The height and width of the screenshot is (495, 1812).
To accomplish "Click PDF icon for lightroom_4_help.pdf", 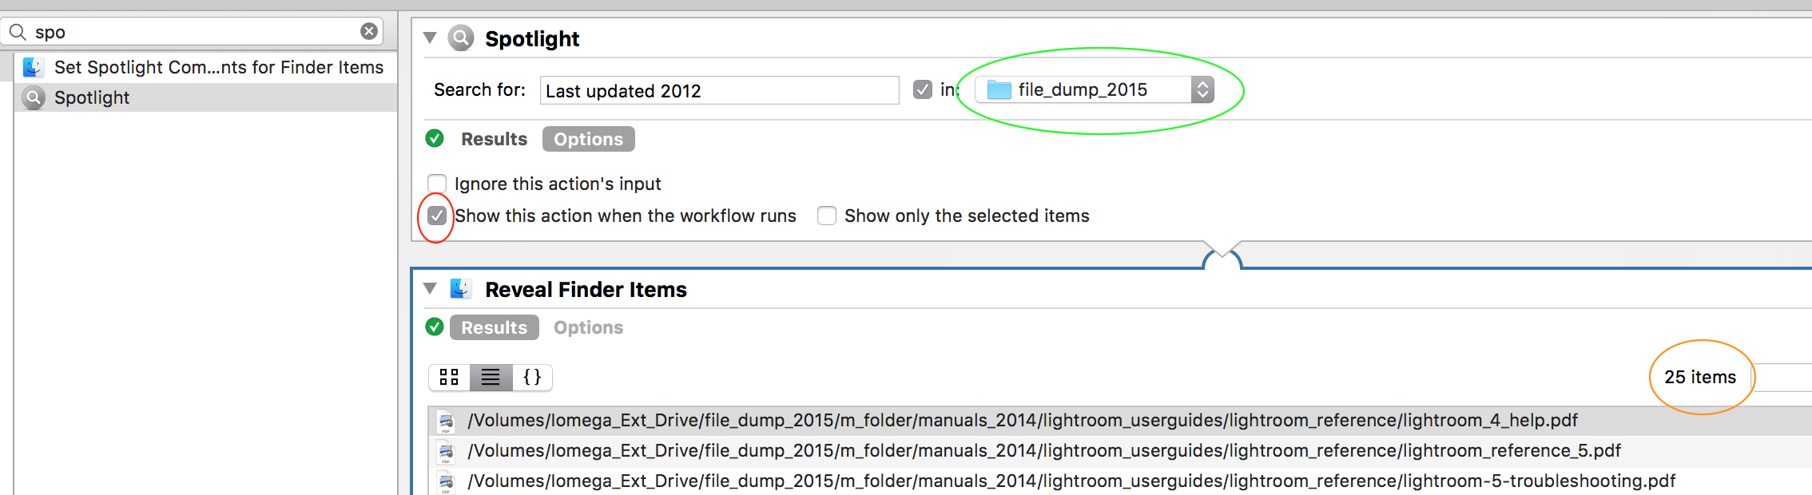I will (446, 422).
